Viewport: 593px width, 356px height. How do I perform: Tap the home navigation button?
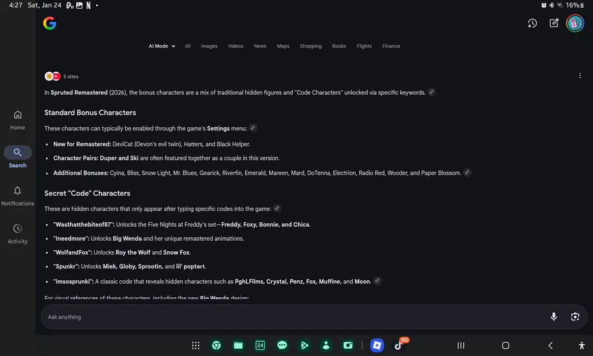505,345
